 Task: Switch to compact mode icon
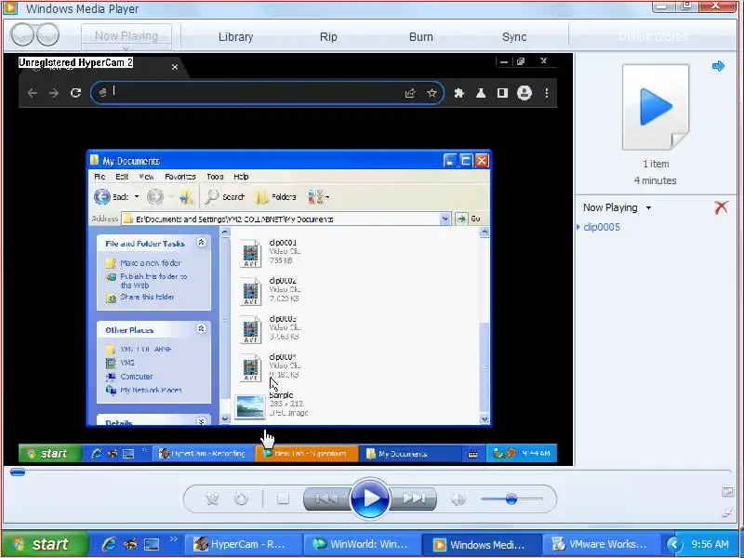(x=727, y=512)
